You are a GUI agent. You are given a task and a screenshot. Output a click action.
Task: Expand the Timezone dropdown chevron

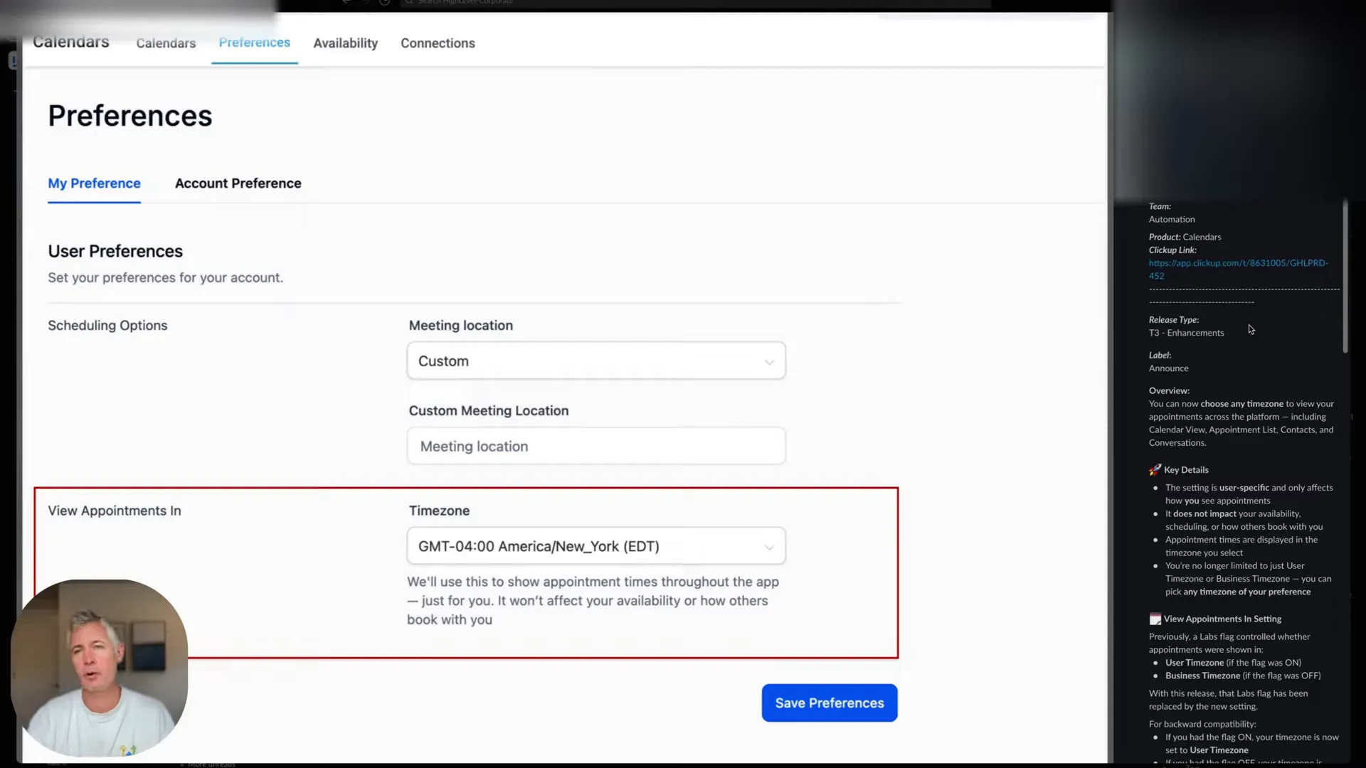[769, 547]
